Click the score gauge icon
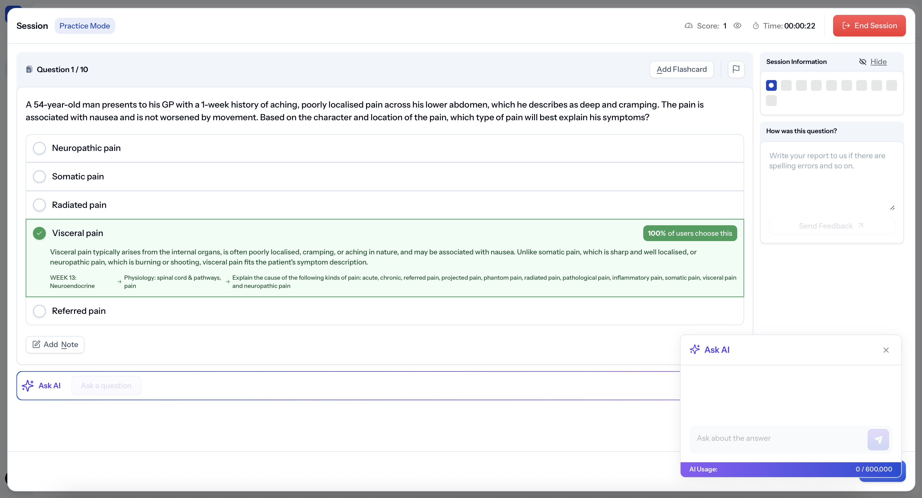Screen dimensions: 922x498 [x=688, y=26]
